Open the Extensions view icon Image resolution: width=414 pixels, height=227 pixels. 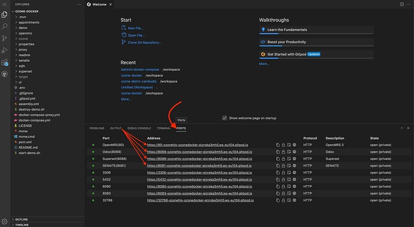(4, 62)
